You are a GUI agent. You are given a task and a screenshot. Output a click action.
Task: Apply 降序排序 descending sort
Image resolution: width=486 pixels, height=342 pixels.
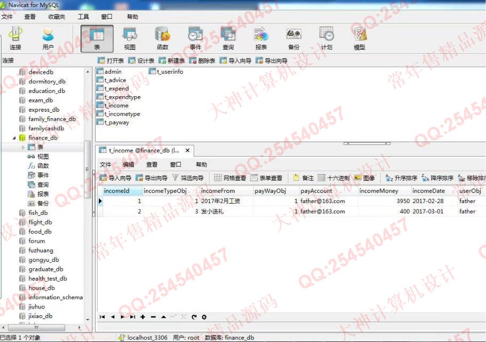pyautogui.click(x=437, y=178)
